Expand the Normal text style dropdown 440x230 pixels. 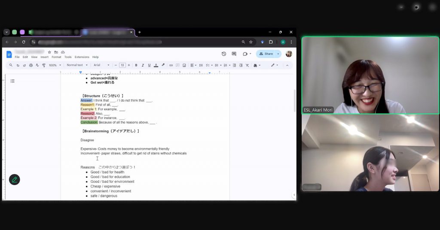[x=77, y=65]
